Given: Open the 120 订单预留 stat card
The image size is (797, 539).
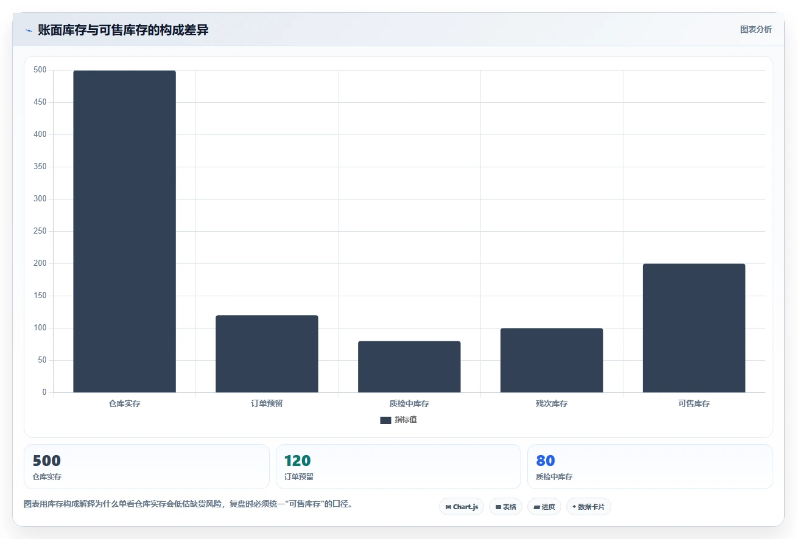Looking at the screenshot, I should point(398,467).
